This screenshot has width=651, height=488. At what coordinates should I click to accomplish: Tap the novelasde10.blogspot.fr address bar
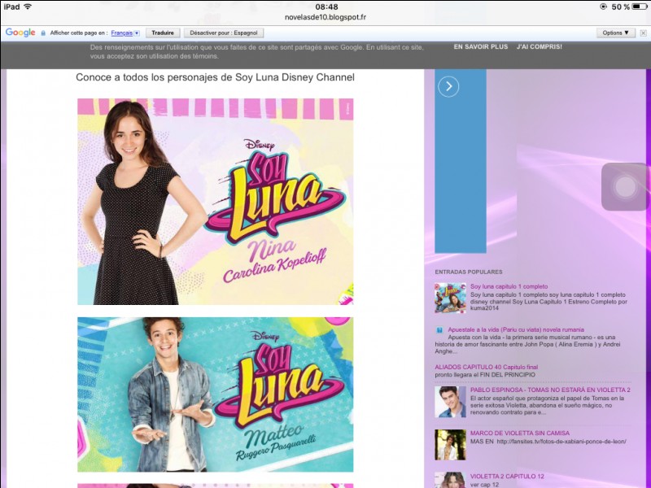[325, 17]
